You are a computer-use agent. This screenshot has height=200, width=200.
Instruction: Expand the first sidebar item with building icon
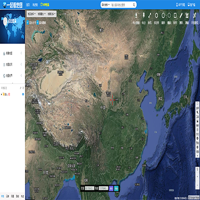point(12,53)
